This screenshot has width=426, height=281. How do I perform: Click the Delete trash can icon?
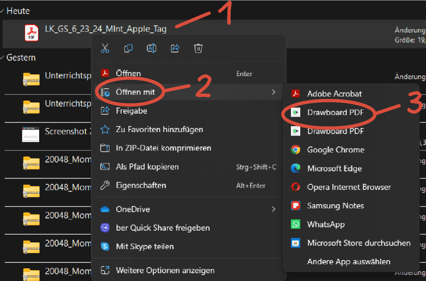[198, 48]
